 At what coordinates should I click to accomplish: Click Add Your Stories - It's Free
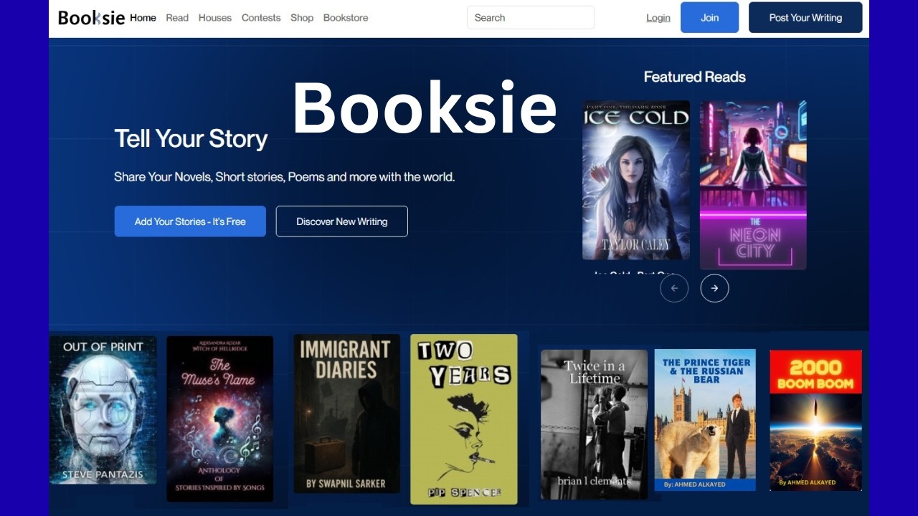[190, 221]
